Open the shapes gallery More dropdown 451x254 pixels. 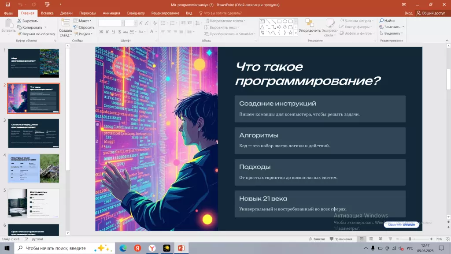296,33
